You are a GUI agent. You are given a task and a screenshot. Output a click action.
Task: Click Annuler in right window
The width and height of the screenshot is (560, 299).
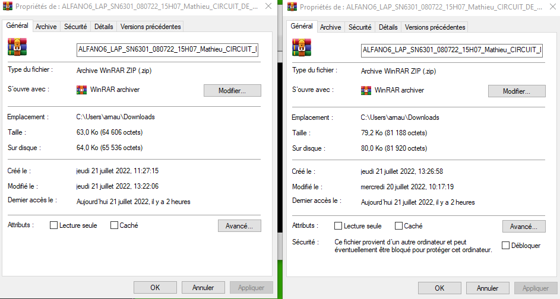coord(488,288)
